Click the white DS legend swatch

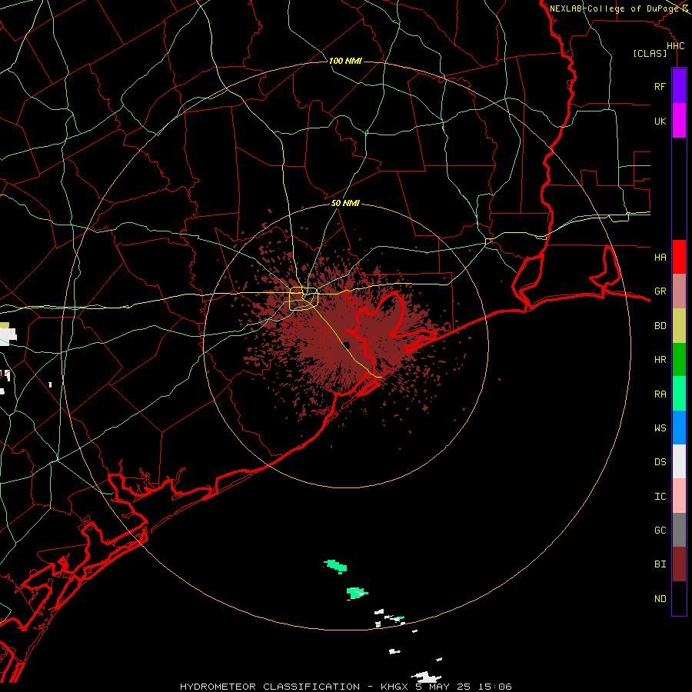coord(679,461)
